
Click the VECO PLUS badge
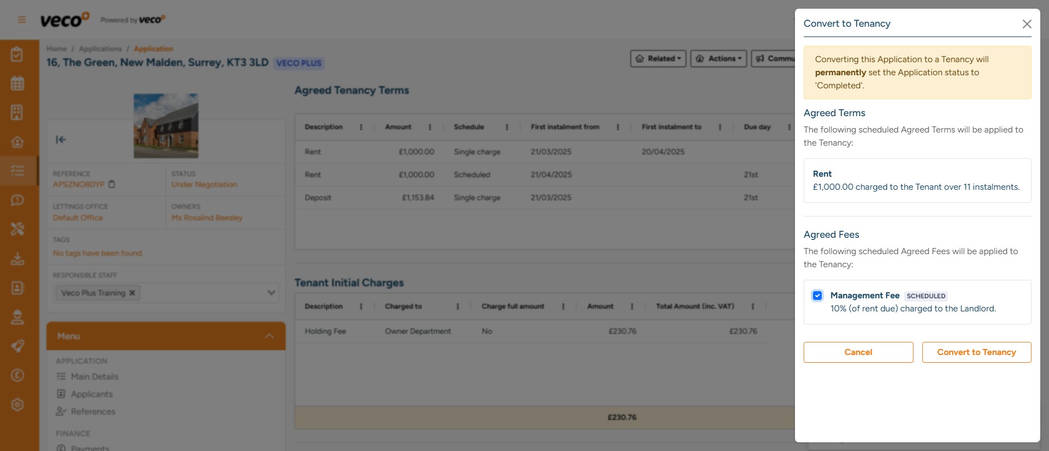(299, 63)
